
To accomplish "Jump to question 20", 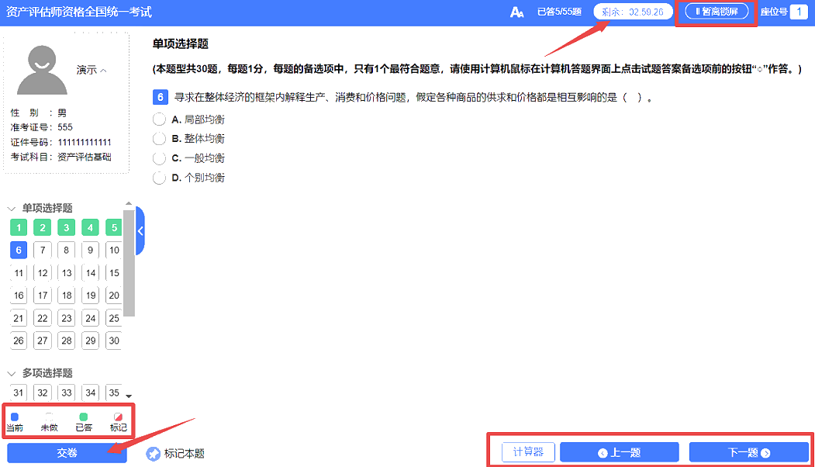I will pos(114,296).
